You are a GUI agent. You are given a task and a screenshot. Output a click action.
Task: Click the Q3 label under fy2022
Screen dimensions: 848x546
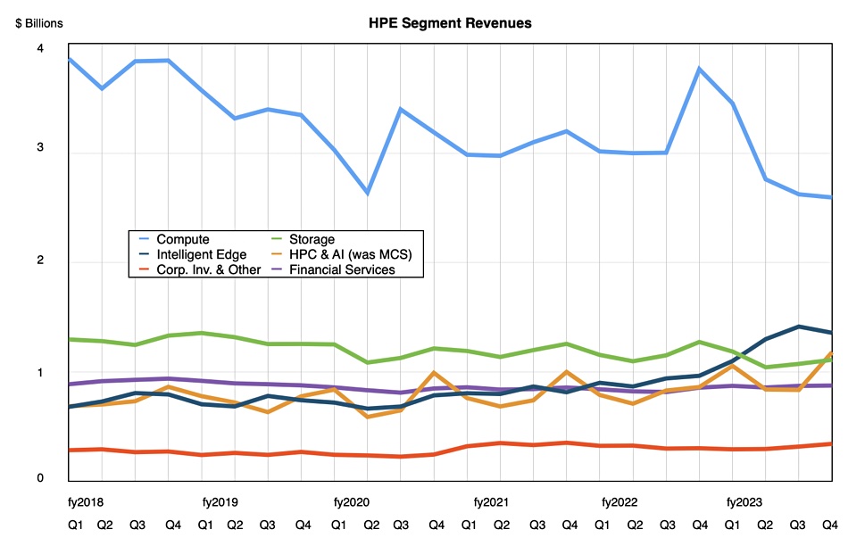tap(668, 525)
